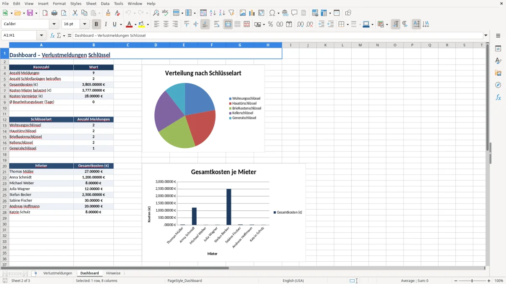Open Find & Replace
This screenshot has width=506, height=284.
tap(156, 13)
